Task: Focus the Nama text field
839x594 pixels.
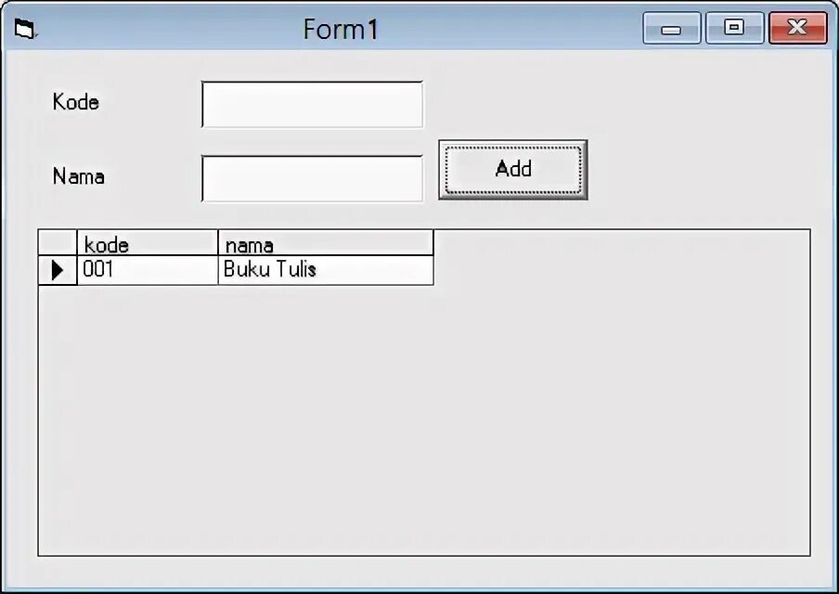Action: click(312, 178)
